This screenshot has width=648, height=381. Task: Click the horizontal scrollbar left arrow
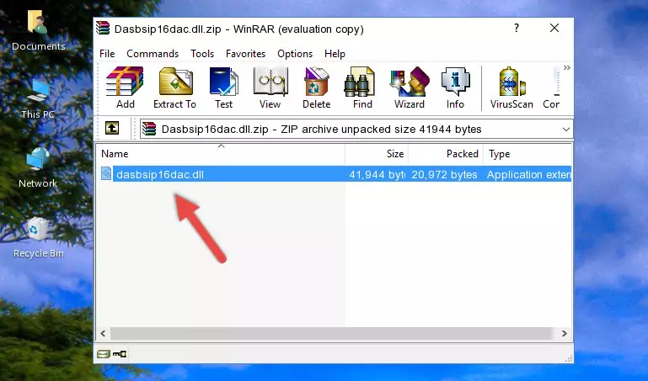pos(103,333)
